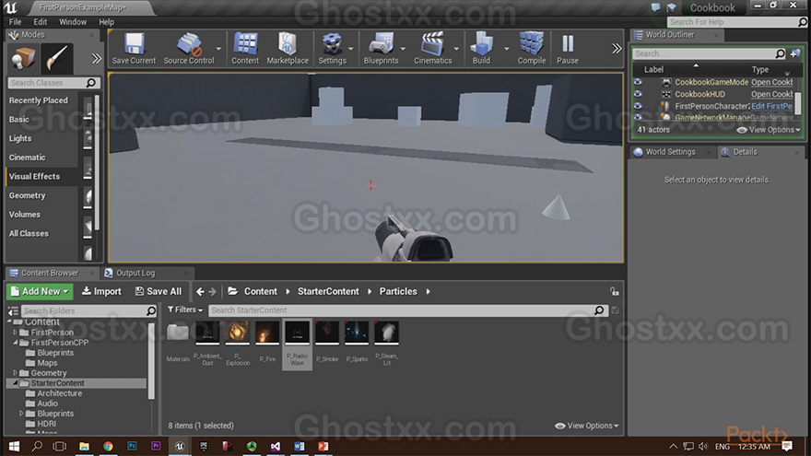
Task: Expand the hidden toolbar buttons chevron
Action: click(x=617, y=49)
